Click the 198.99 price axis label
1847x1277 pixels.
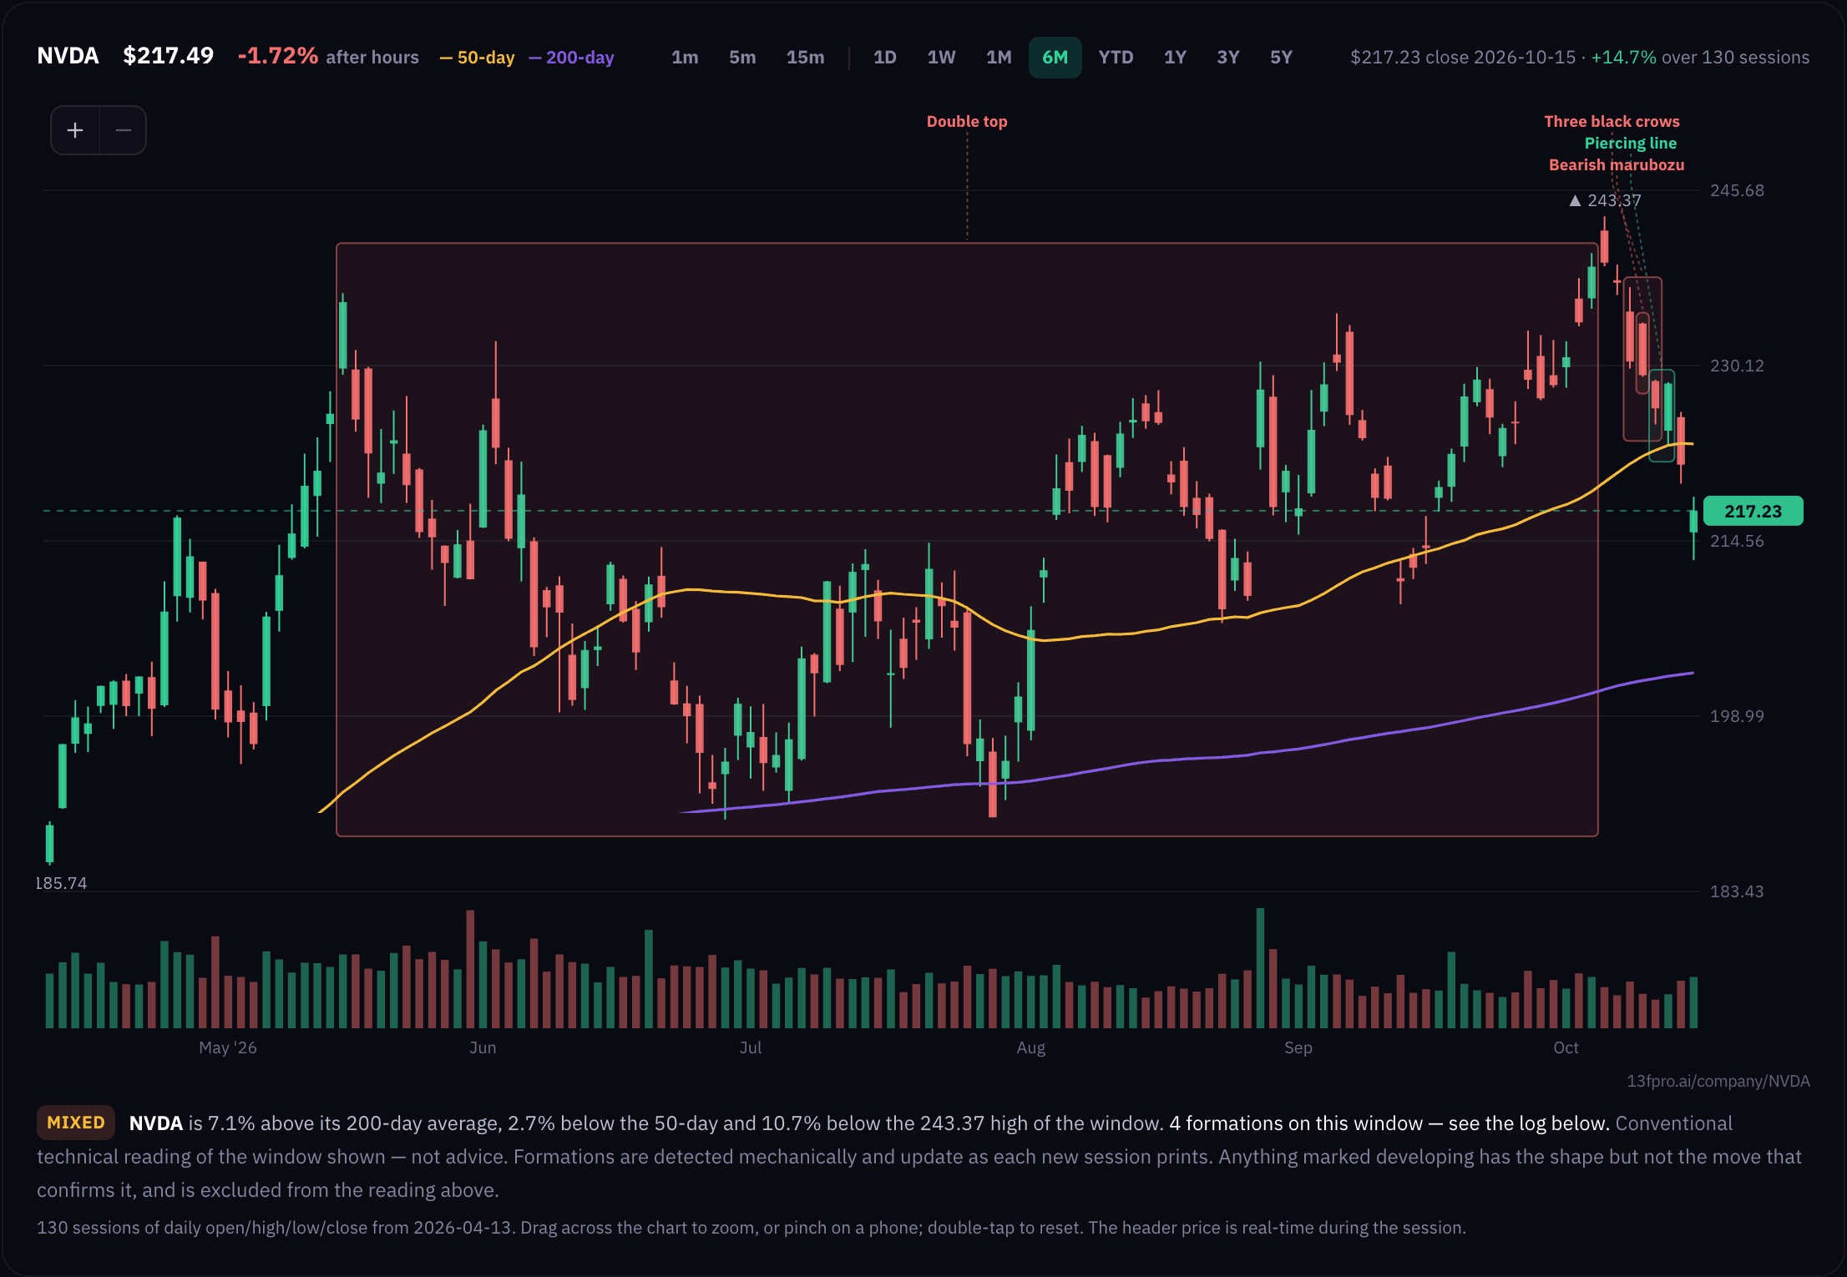point(1737,716)
